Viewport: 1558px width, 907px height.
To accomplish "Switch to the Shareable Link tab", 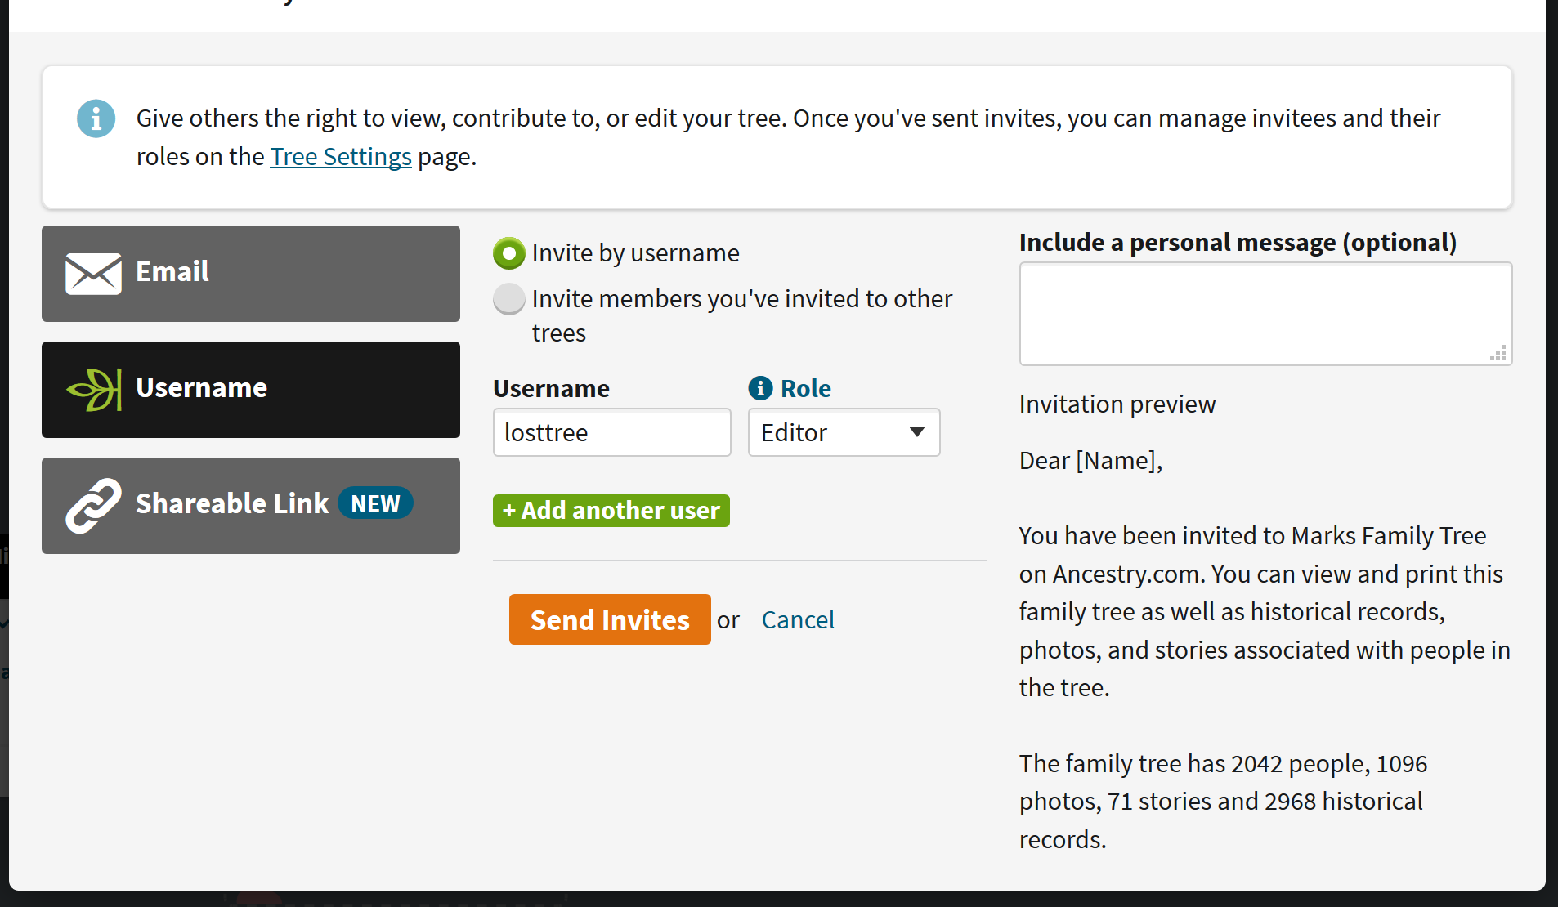I will (x=250, y=505).
